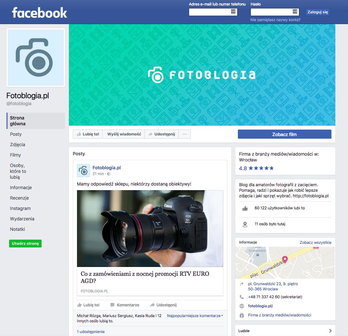Open Fotoblogia.pl post author link
Image resolution: width=348 pixels, height=336 pixels.
tap(107, 168)
